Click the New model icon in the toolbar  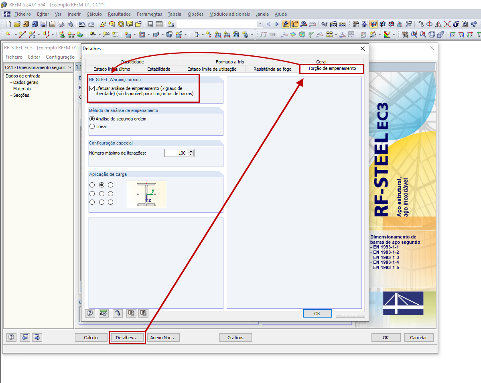[x=8, y=24]
